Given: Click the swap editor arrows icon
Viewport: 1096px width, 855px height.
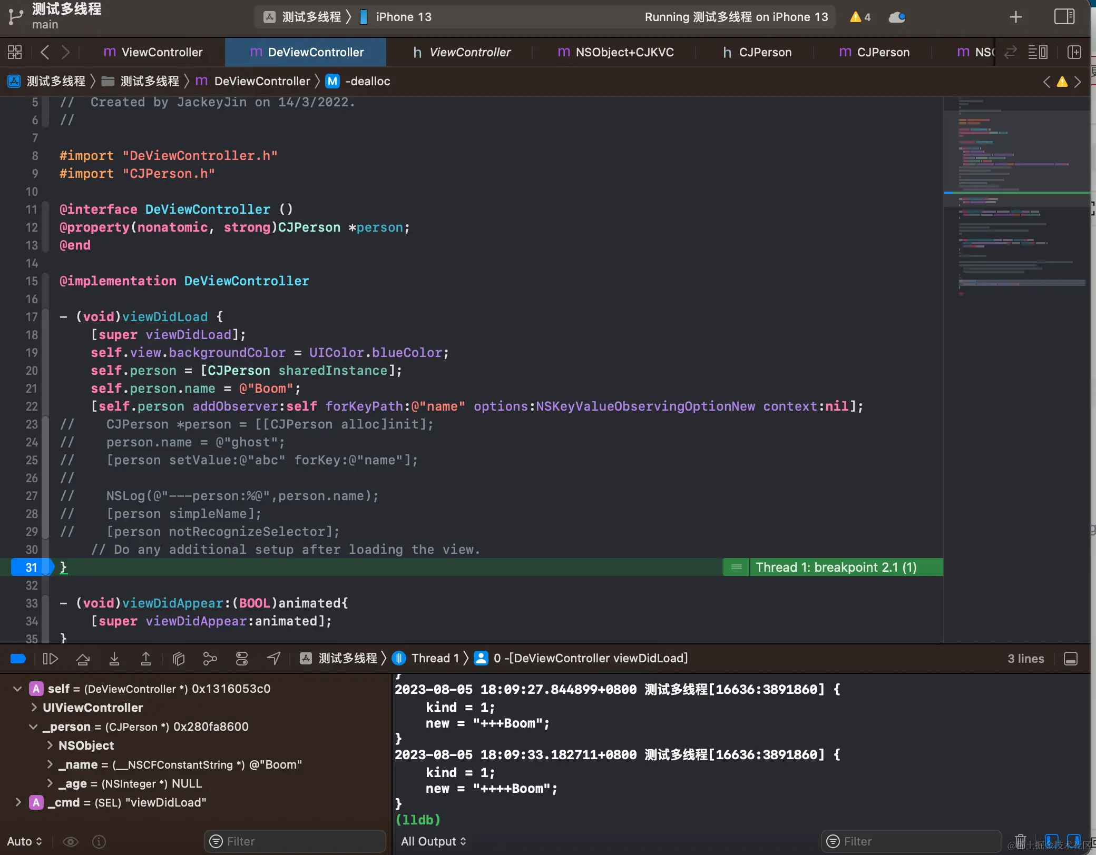Looking at the screenshot, I should (1011, 52).
